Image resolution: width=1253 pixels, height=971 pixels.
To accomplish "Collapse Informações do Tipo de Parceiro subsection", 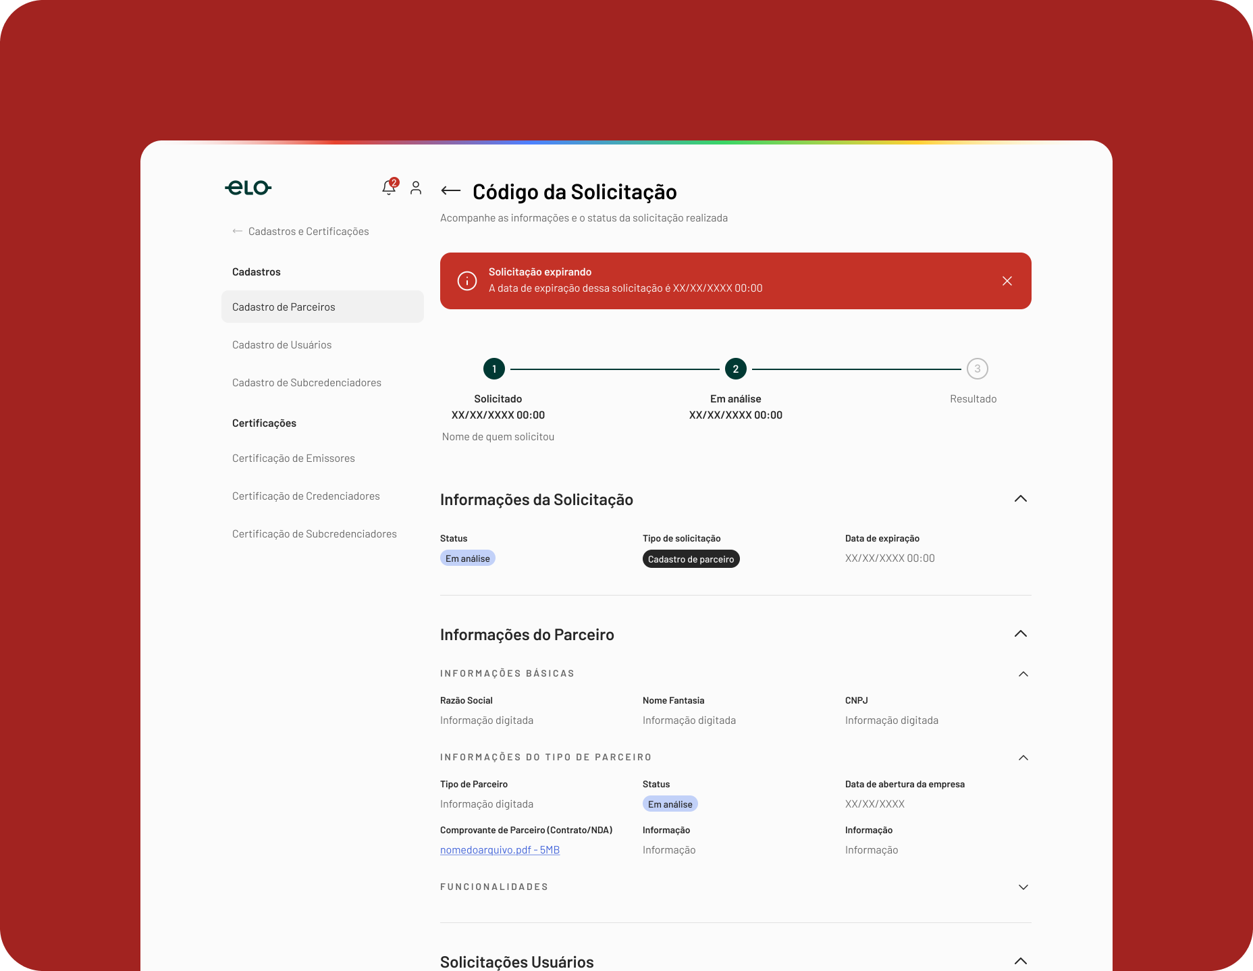I will [x=1023, y=758].
